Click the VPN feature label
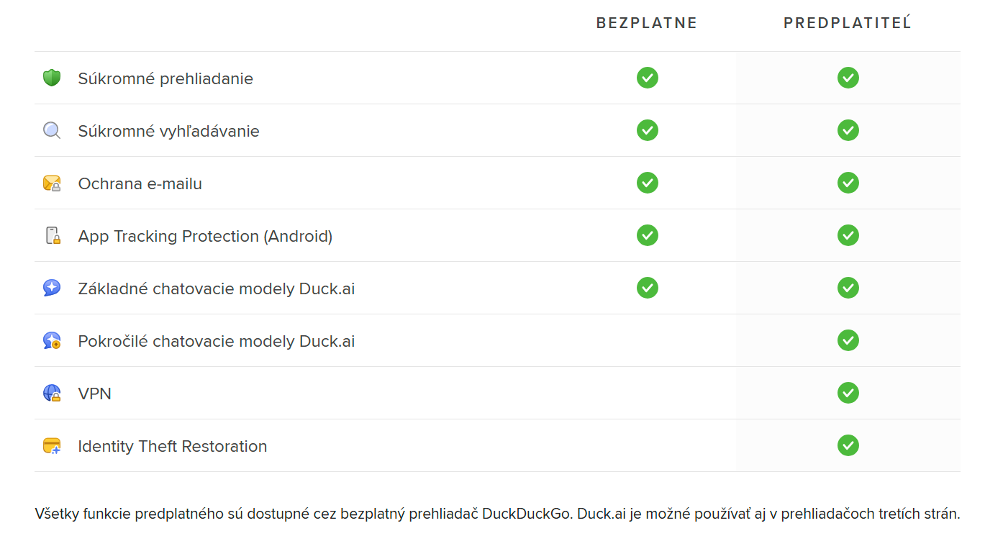The width and height of the screenshot is (985, 559). pos(95,394)
